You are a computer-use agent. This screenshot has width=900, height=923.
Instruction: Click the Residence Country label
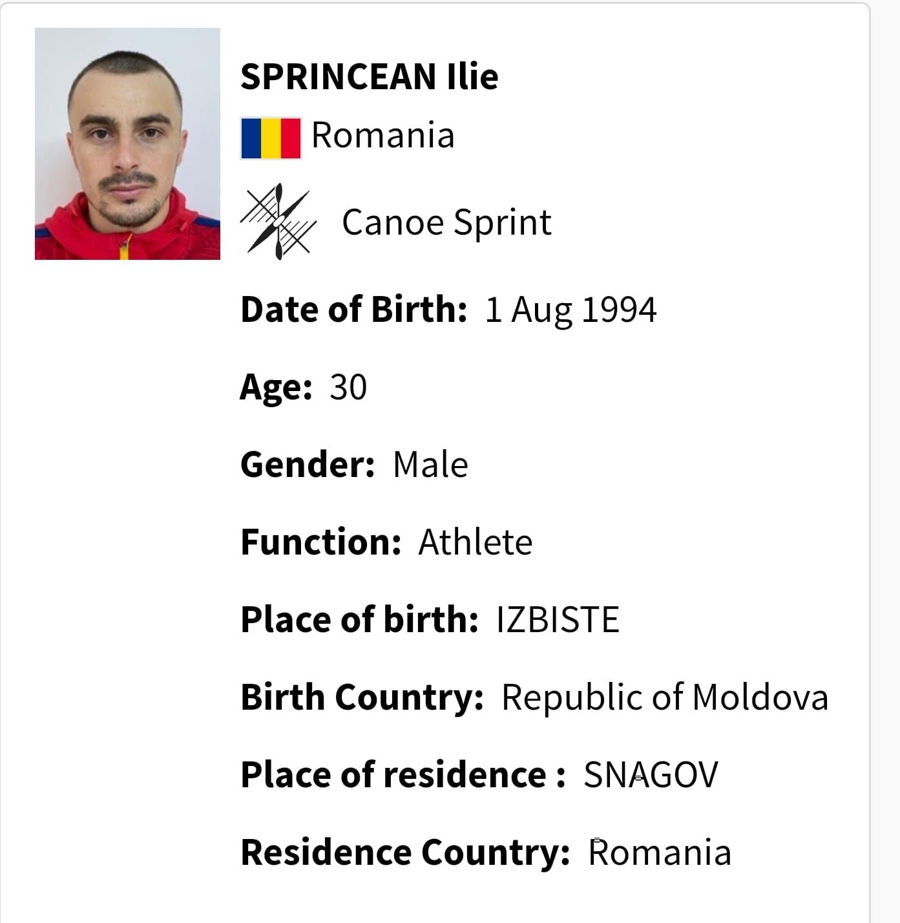click(405, 853)
